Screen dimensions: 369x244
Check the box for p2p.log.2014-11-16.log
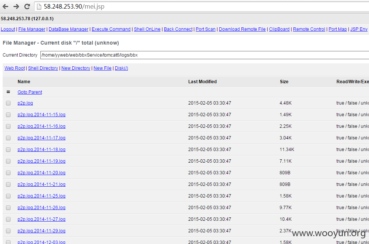8,126
